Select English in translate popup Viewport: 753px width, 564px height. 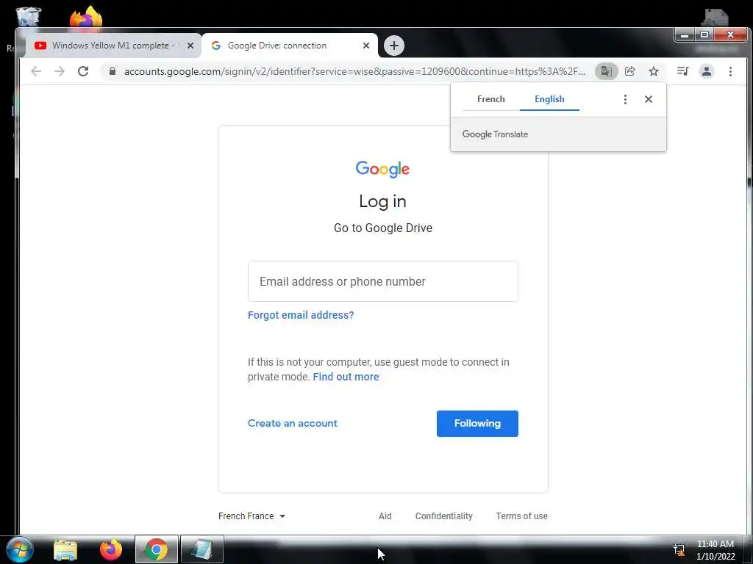pos(549,99)
